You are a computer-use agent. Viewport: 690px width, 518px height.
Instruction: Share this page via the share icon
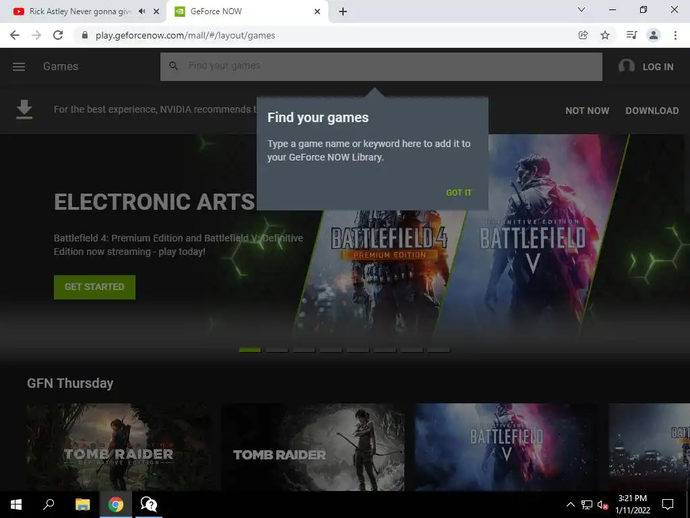click(x=583, y=35)
